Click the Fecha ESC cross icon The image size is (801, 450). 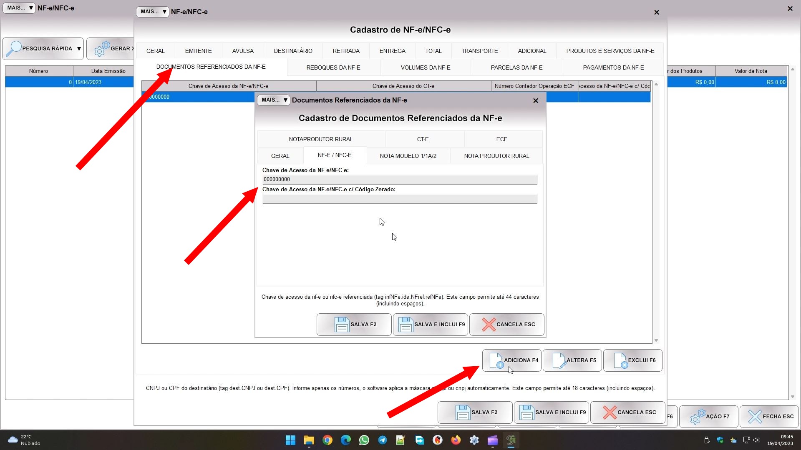pyautogui.click(x=754, y=416)
